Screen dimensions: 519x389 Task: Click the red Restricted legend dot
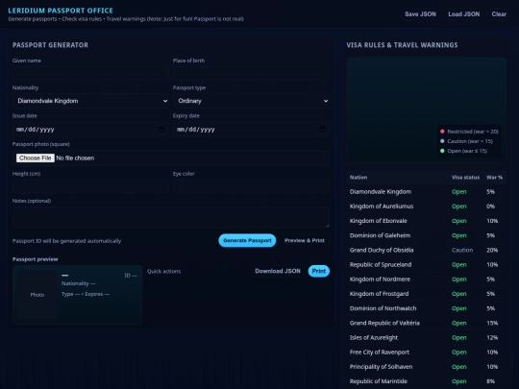coord(442,132)
